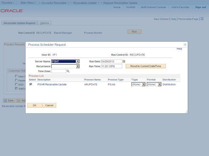Click the page Help link near New Window
209x156 pixels.
173,19
